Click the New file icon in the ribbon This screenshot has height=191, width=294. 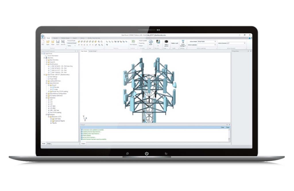[x=43, y=42]
